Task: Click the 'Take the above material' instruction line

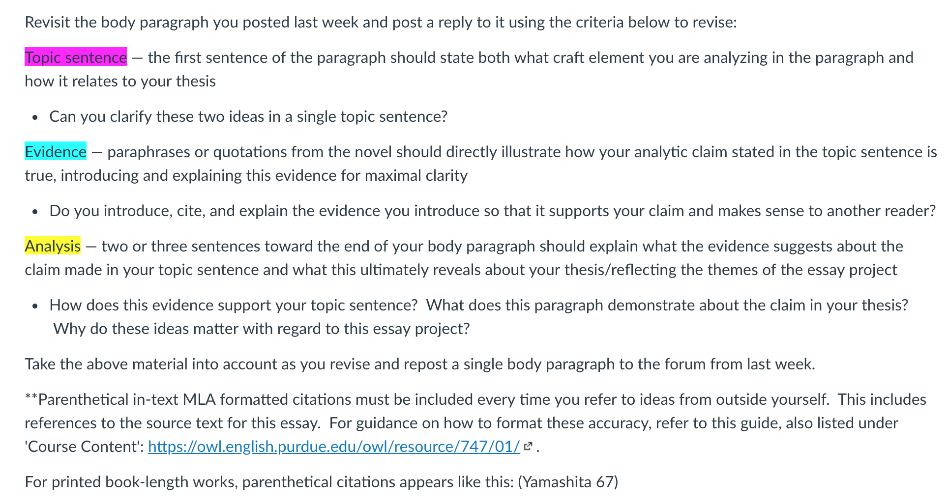Action: (x=420, y=364)
